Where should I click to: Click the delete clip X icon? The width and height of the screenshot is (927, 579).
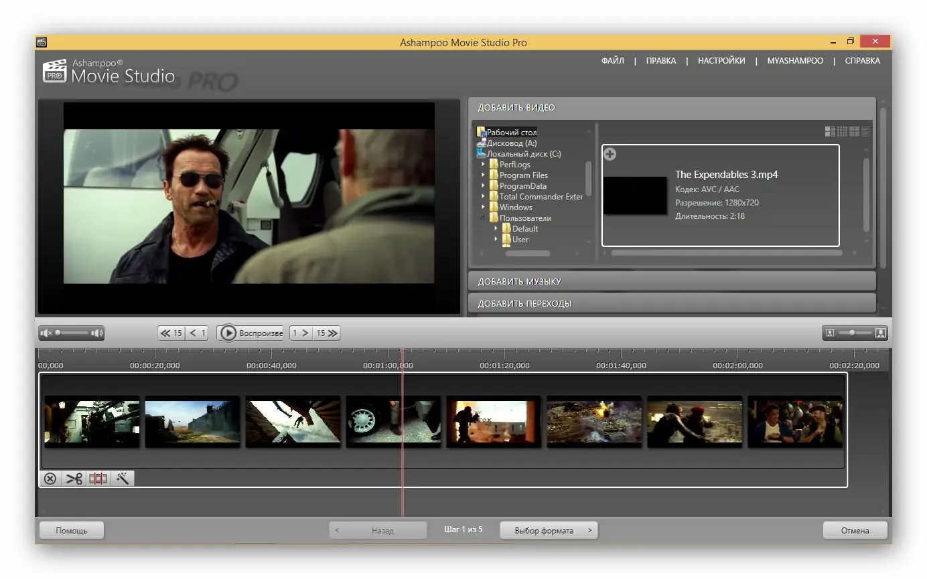click(x=50, y=479)
